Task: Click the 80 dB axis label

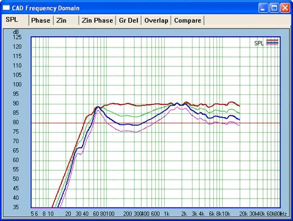Action: [16, 122]
